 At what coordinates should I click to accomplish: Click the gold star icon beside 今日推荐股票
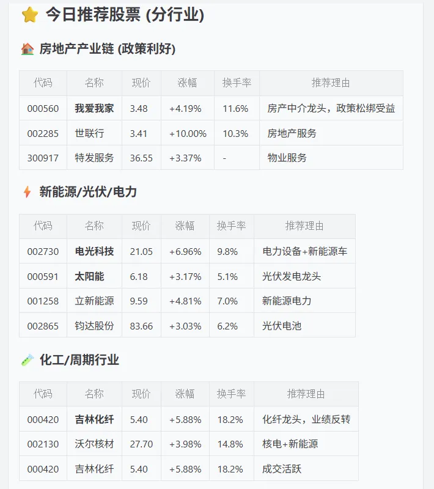pos(30,15)
